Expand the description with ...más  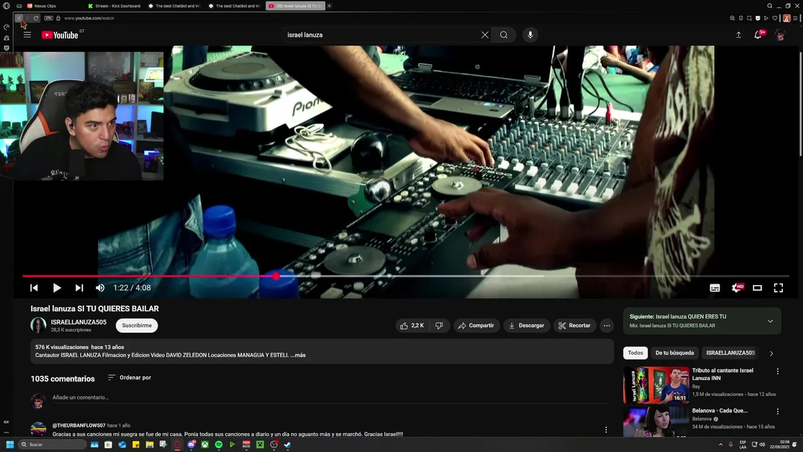coord(298,355)
